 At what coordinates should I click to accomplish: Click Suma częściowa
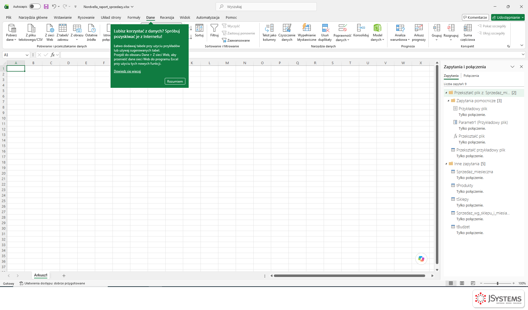coord(468,32)
